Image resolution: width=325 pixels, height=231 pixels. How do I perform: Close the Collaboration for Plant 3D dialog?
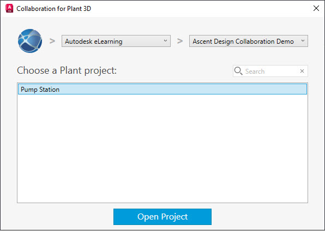[316, 8]
